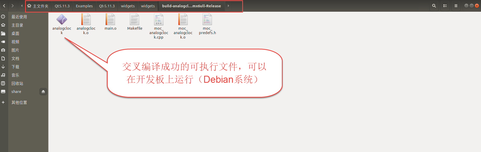
Task: Click the camera icon beside 图片
Action: click(3, 50)
